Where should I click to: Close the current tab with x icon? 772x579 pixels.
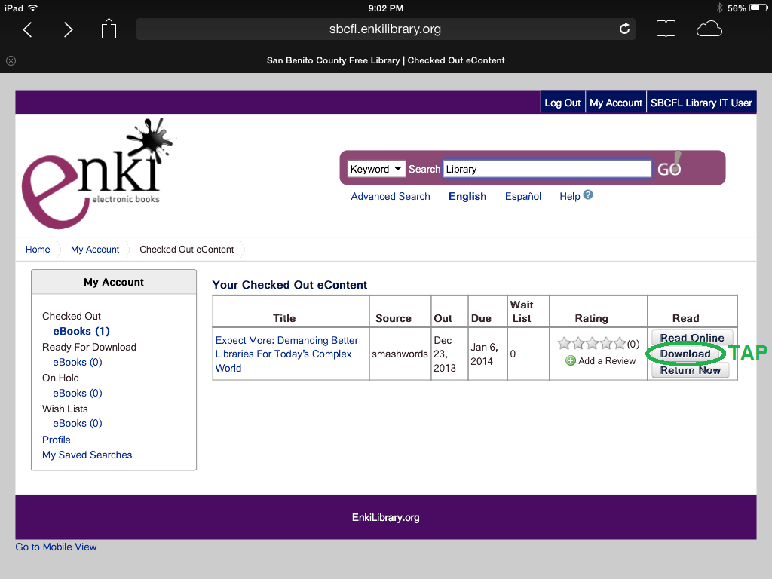pos(11,60)
